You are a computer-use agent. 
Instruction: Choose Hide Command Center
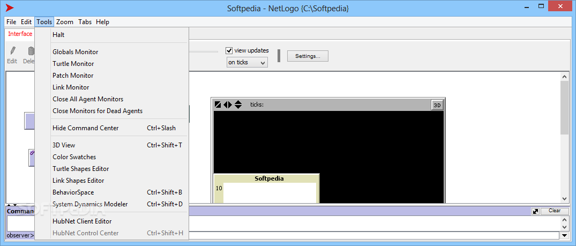(111, 128)
